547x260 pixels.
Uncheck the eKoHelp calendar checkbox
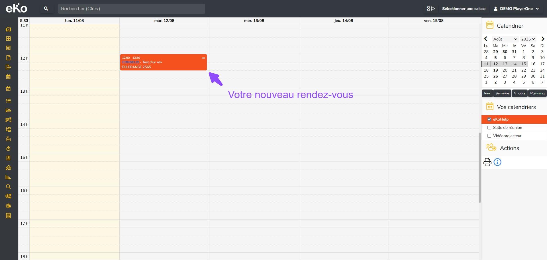pos(489,119)
